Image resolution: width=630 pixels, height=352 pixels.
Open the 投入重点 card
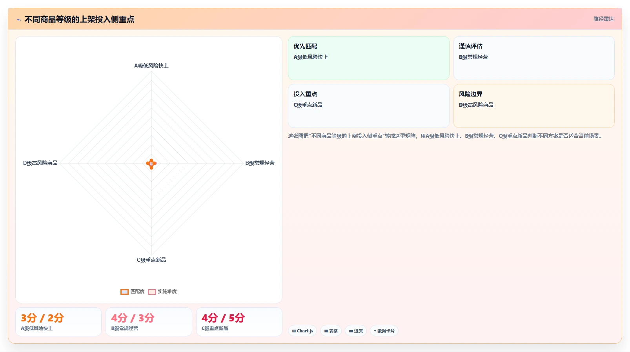(x=369, y=106)
